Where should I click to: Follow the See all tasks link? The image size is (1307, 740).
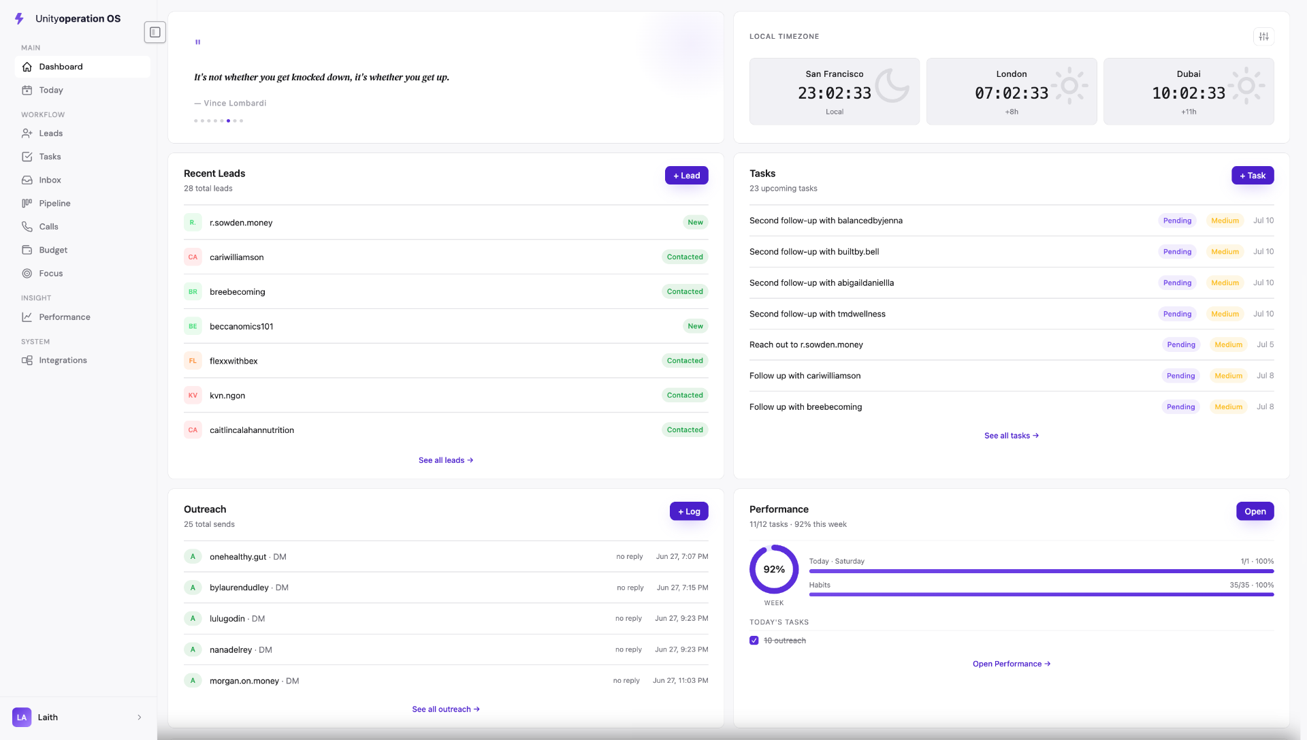(x=1012, y=436)
